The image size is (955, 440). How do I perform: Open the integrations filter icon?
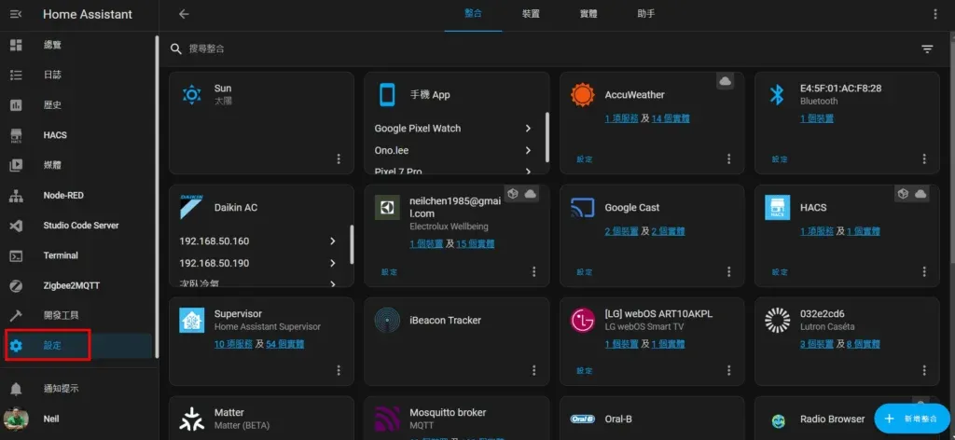point(927,48)
